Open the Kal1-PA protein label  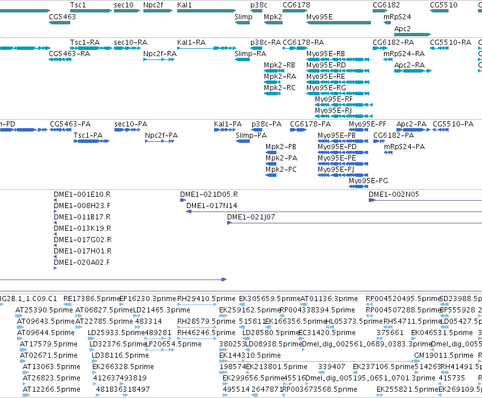point(228,124)
